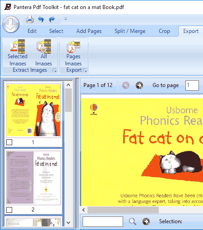Click the magnifying glass search icon
This screenshot has height=230, width=203.
133,221
